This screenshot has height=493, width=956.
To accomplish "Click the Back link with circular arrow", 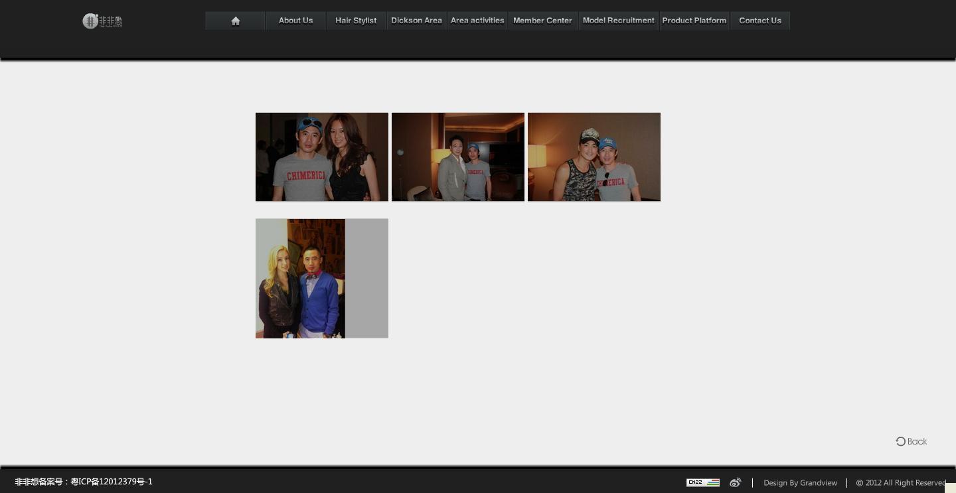I will 911,441.
